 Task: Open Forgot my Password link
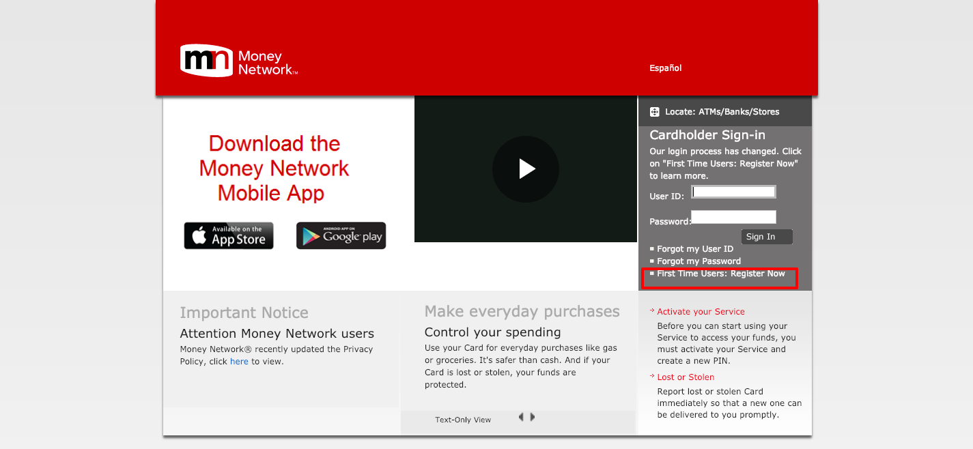pos(699,261)
